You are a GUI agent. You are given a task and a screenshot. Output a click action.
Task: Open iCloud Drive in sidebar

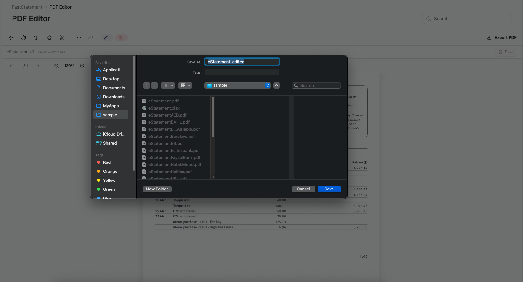[x=111, y=134]
